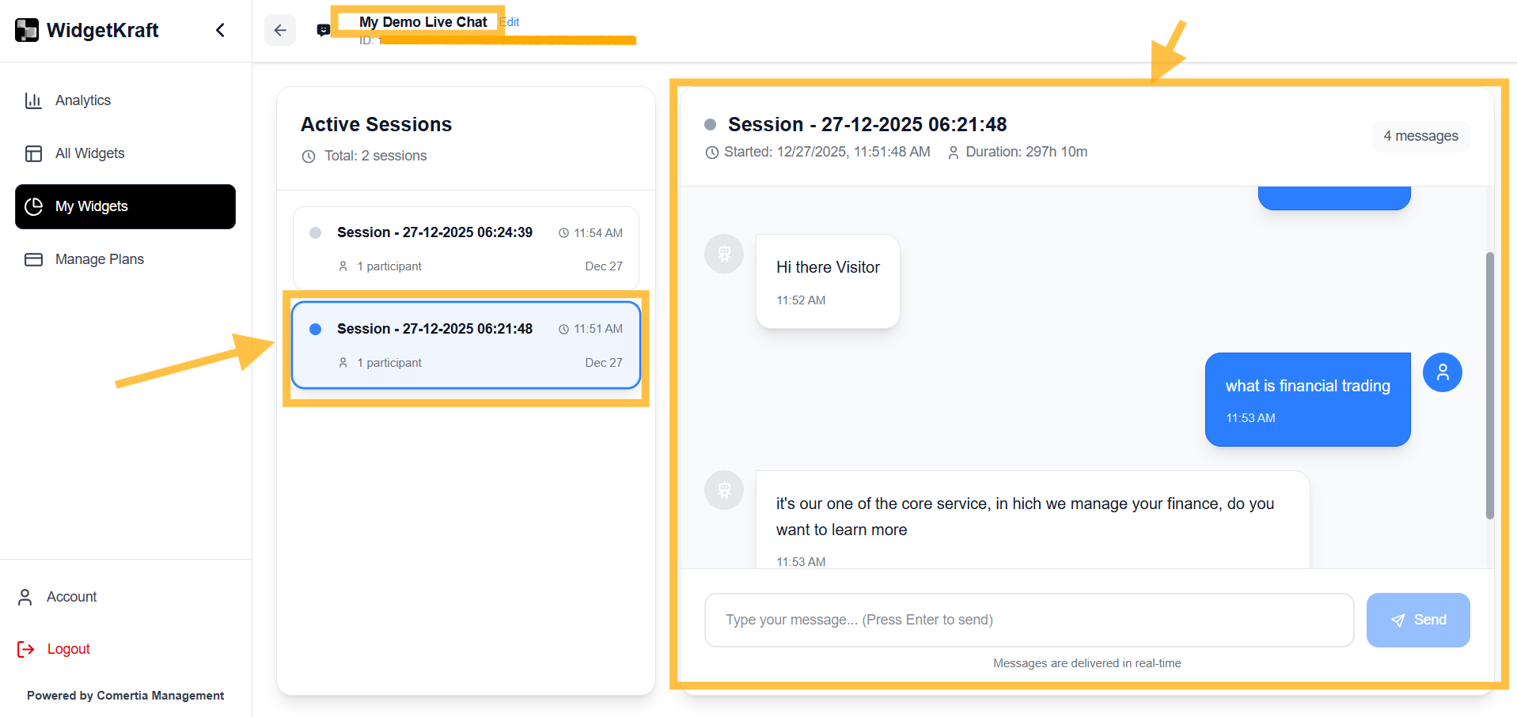Screen dimensions: 1517x717
Task: Click the All Widgets grid icon
Action: click(33, 153)
